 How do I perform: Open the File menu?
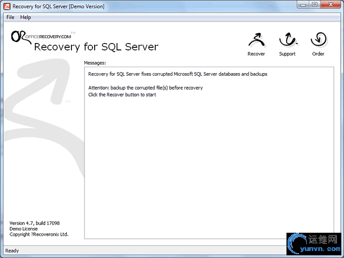pyautogui.click(x=10, y=17)
